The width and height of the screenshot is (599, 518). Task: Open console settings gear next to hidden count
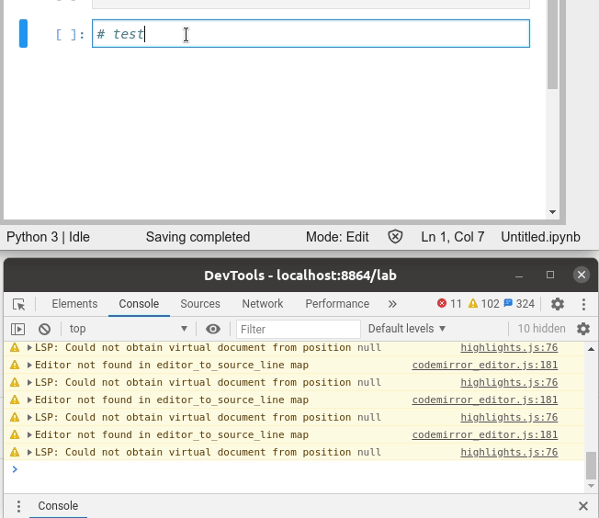point(583,329)
